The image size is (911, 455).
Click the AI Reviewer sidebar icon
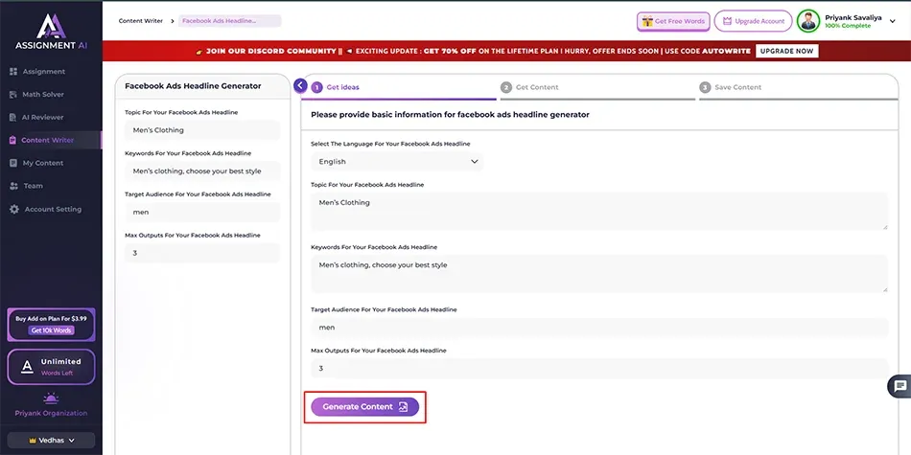tap(13, 117)
